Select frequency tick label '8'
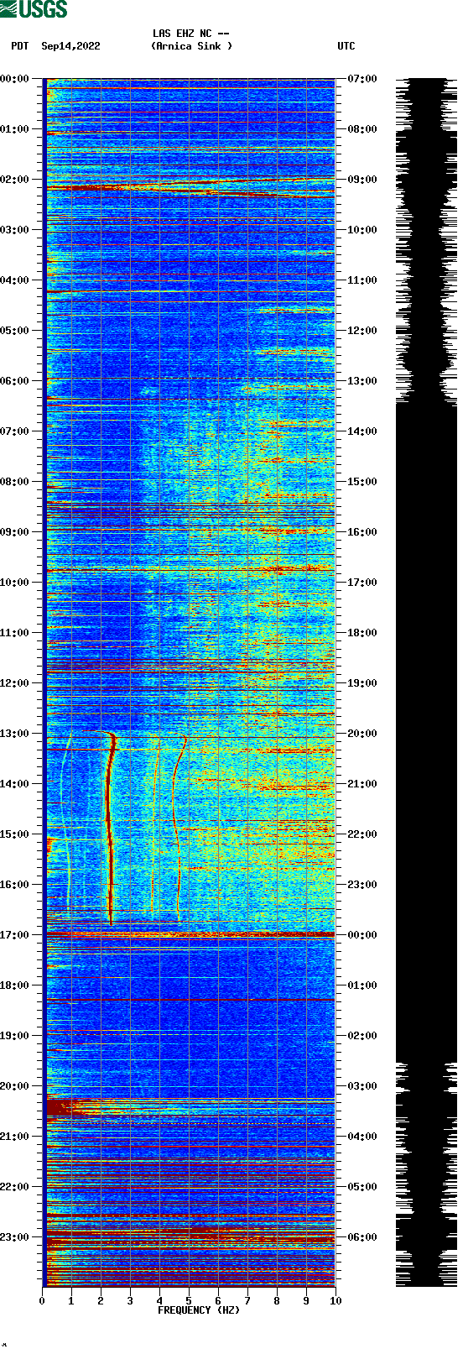 pyautogui.click(x=277, y=1301)
